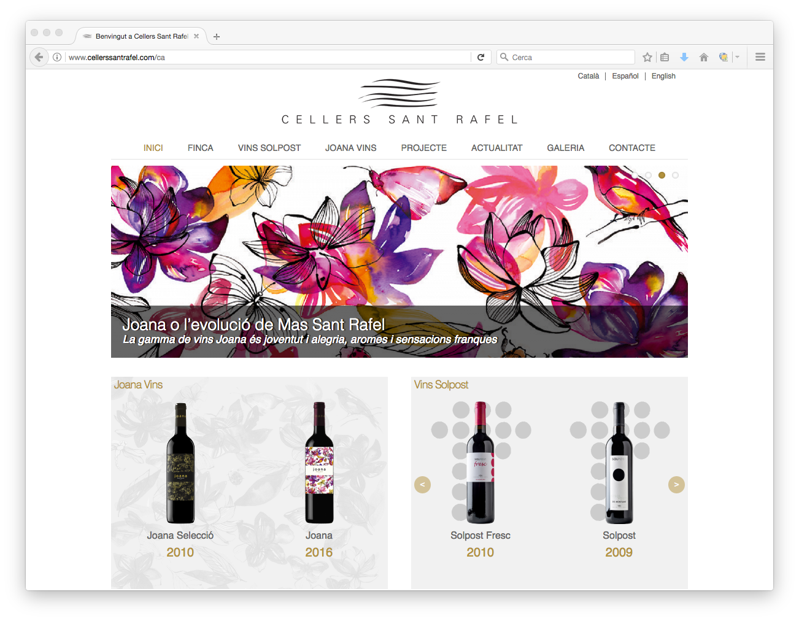This screenshot has width=799, height=621.
Task: Bookmark this page with the star icon
Action: [x=647, y=57]
